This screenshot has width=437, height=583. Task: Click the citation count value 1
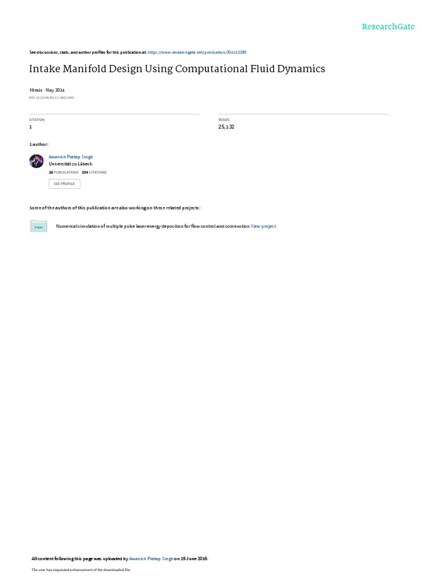pos(31,127)
